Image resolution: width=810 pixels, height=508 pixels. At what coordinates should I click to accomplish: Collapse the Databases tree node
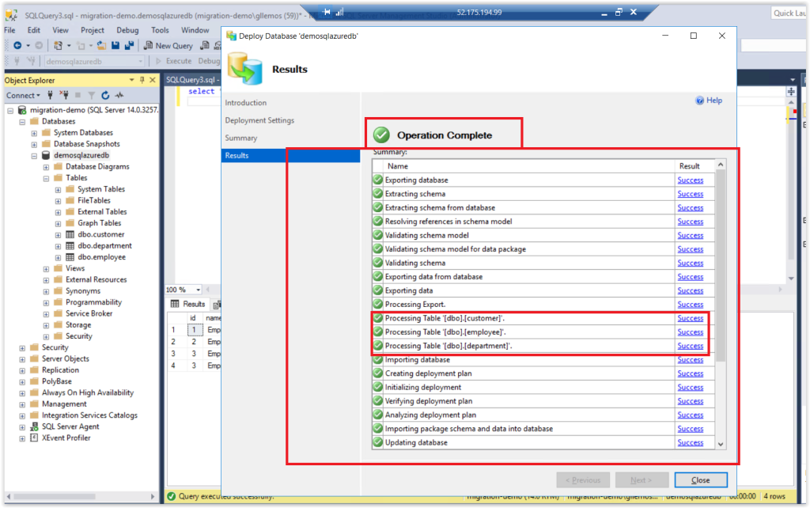tap(22, 122)
